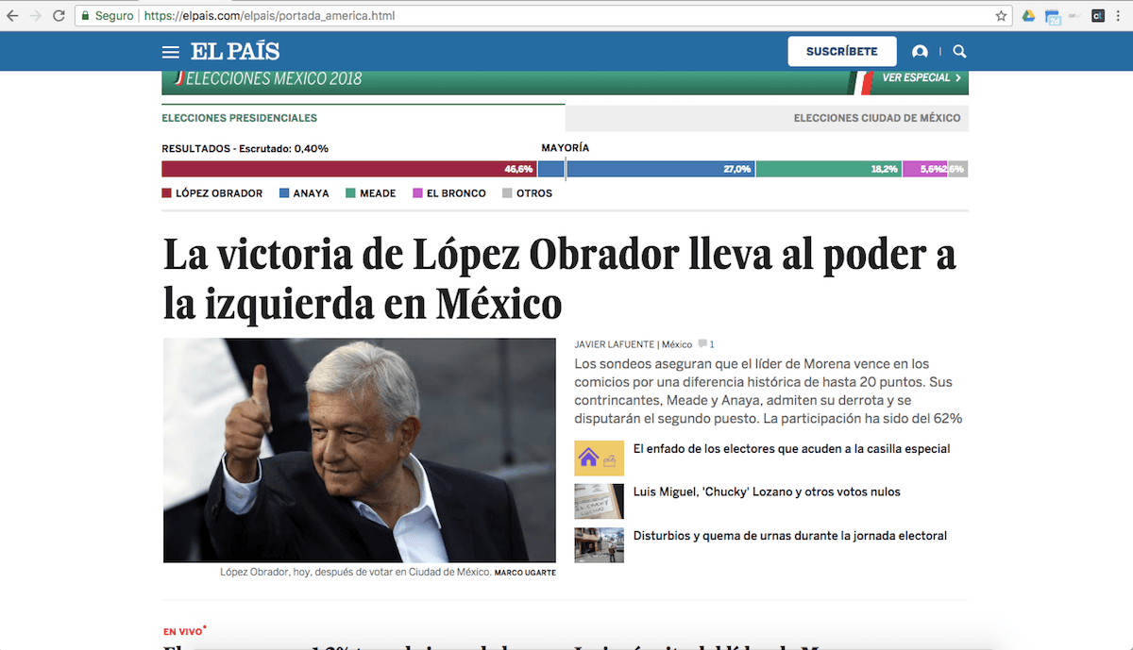Click the El País logo
The width and height of the screenshot is (1133, 650).
tap(234, 51)
